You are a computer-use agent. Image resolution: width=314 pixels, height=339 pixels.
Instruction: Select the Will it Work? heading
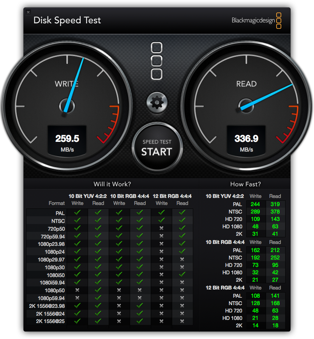[x=112, y=184]
